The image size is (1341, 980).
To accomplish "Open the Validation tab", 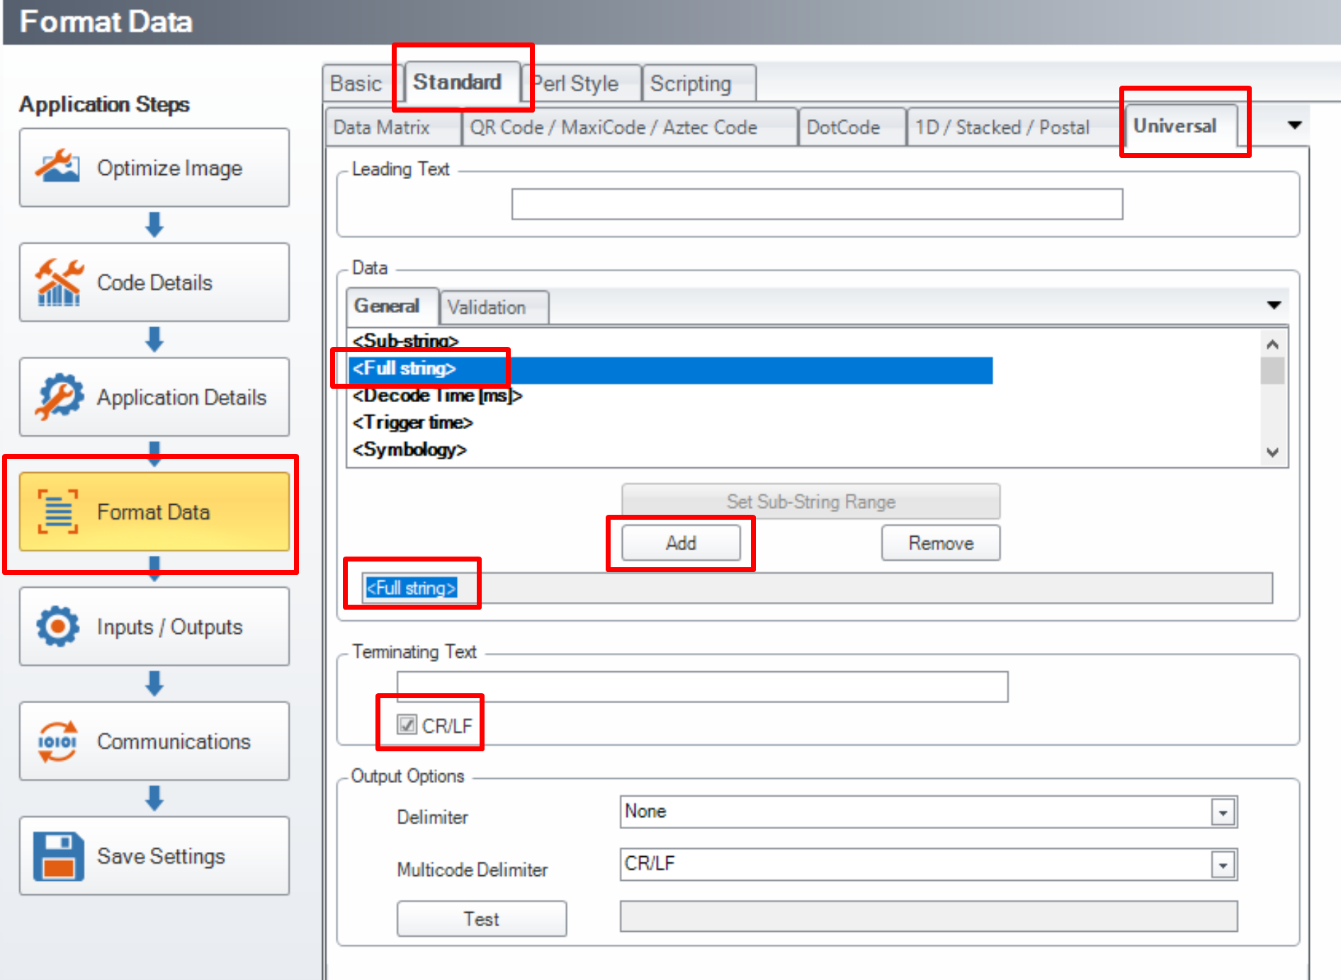I will click(487, 307).
